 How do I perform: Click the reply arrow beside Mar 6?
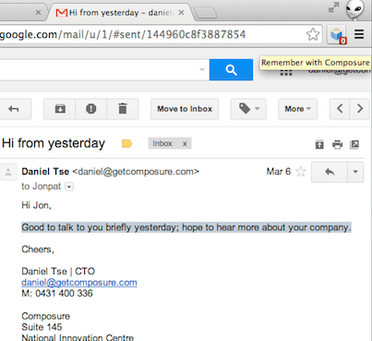click(x=330, y=172)
